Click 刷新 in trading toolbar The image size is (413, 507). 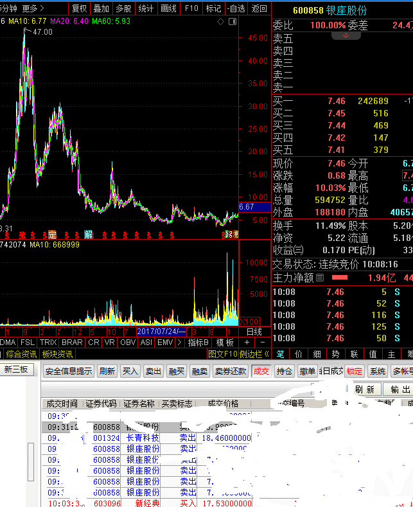(x=107, y=371)
